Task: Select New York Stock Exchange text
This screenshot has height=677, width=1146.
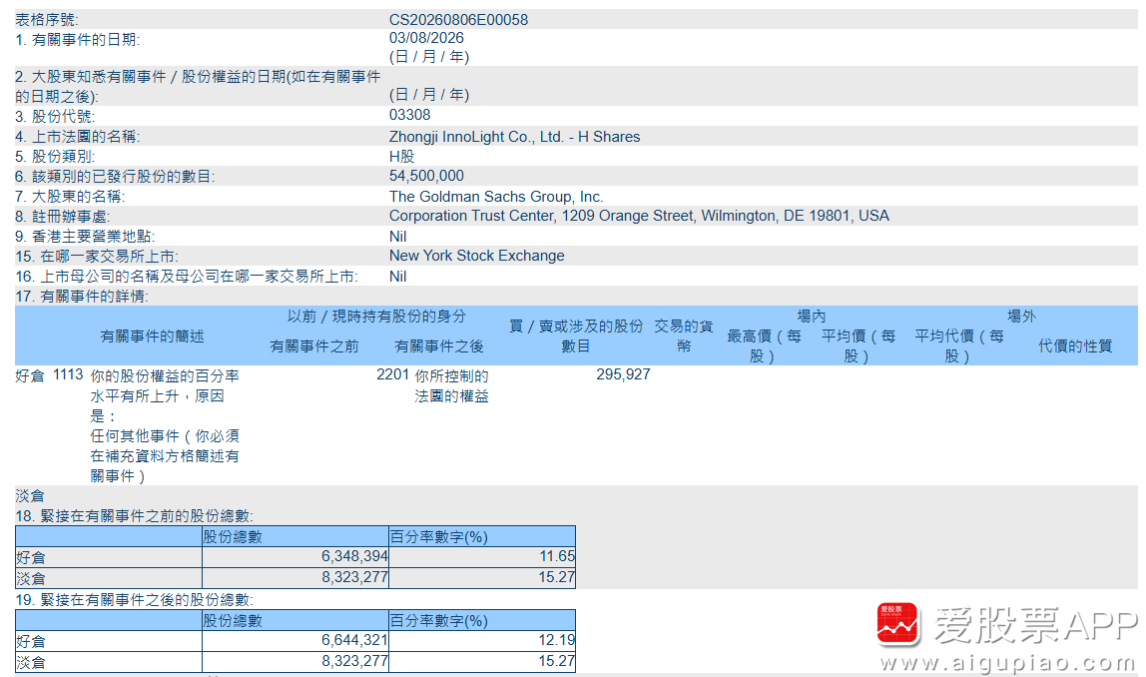Action: [x=476, y=256]
